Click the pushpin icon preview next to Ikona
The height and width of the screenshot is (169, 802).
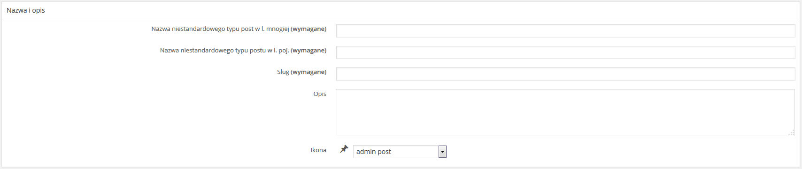point(344,149)
